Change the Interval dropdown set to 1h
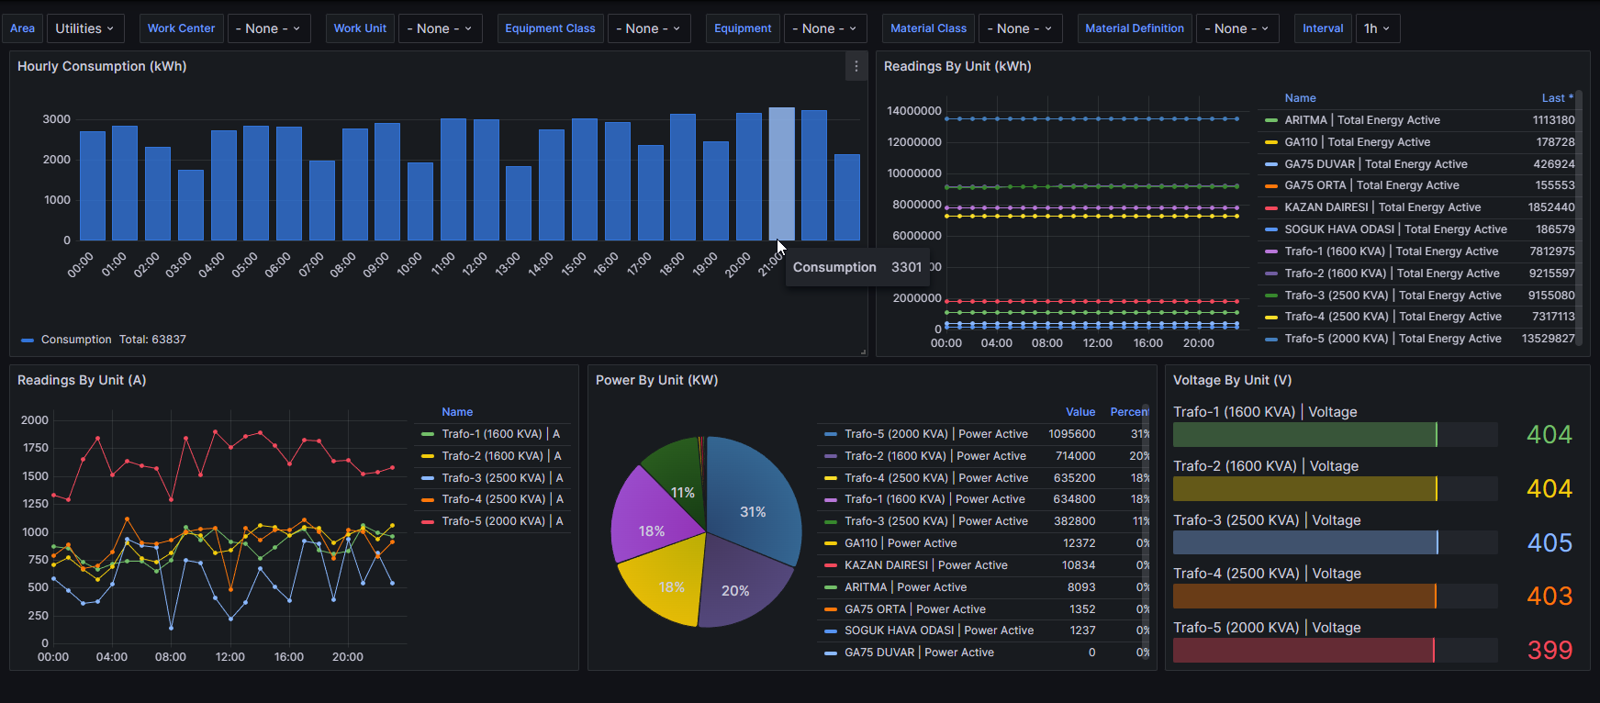The image size is (1600, 703). coord(1377,28)
